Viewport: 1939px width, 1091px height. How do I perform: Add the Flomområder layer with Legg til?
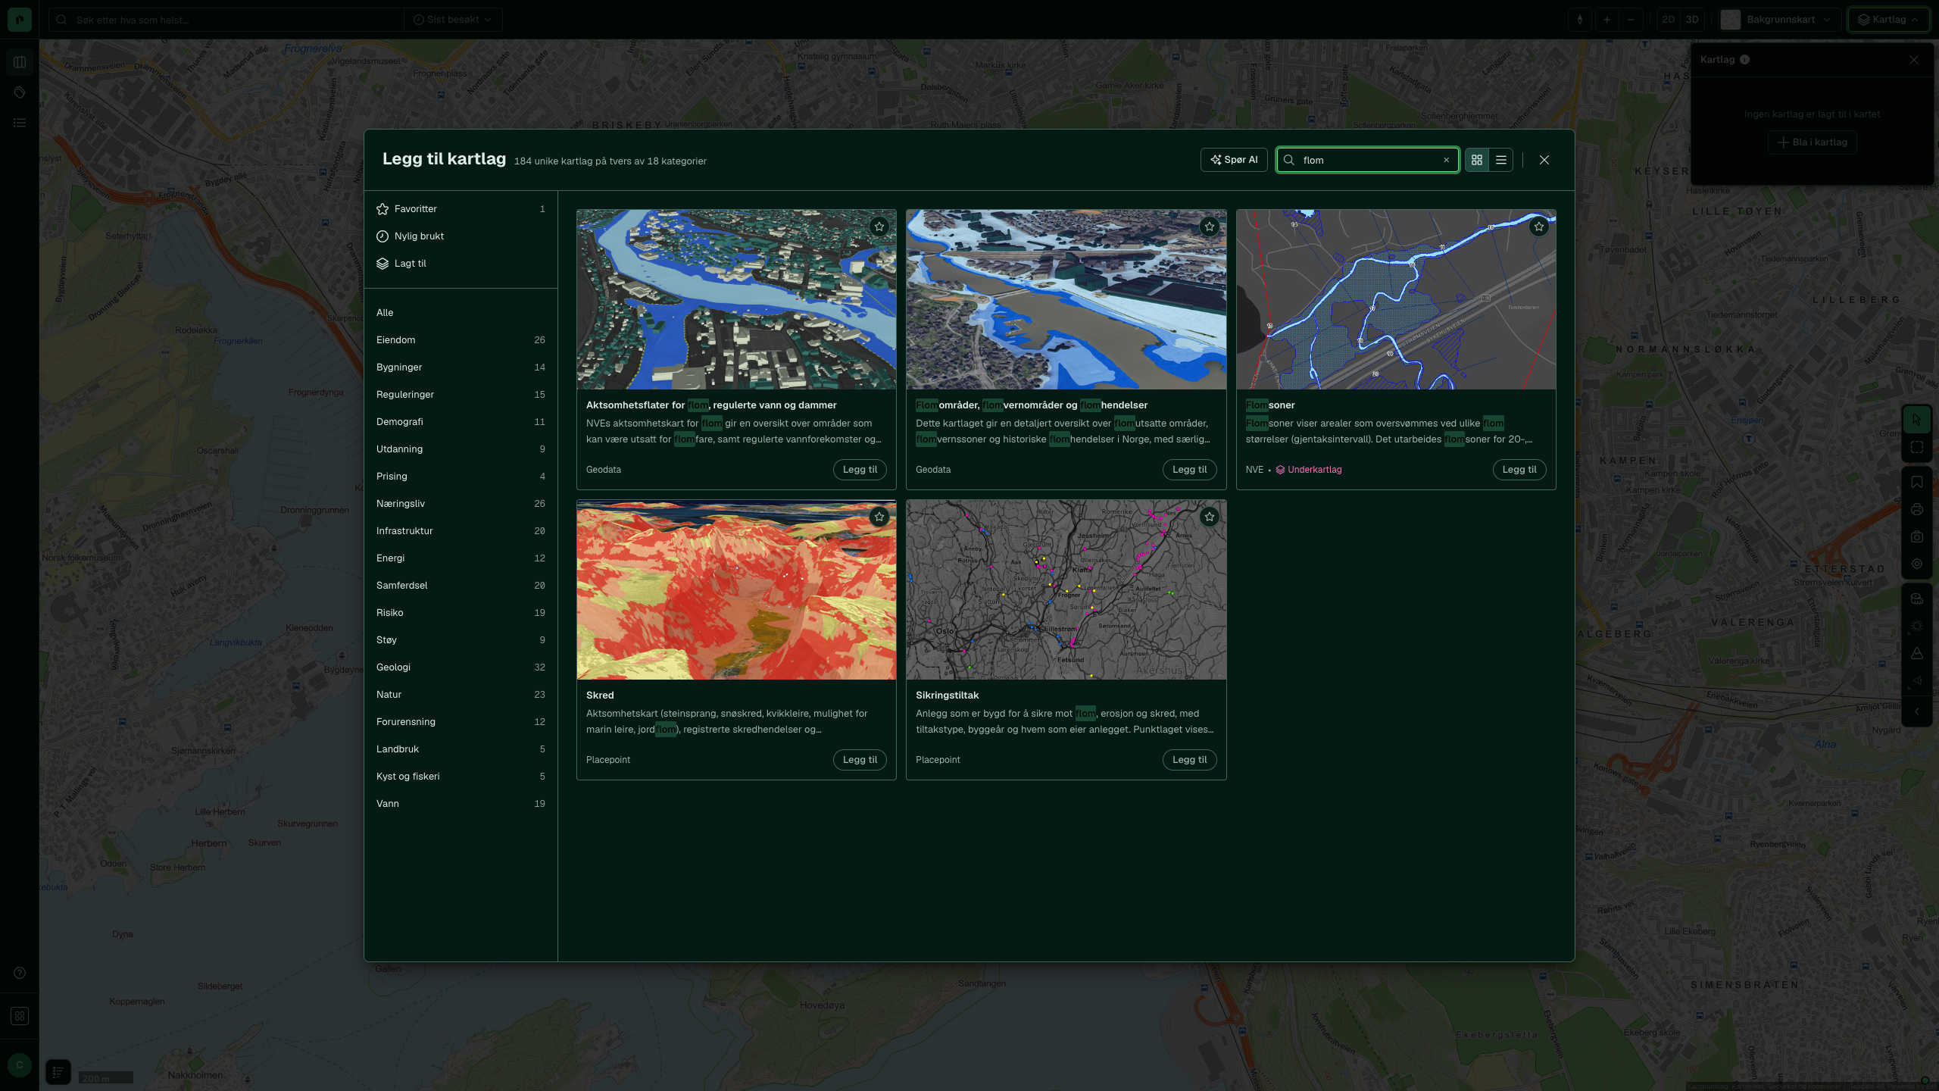pos(1189,470)
